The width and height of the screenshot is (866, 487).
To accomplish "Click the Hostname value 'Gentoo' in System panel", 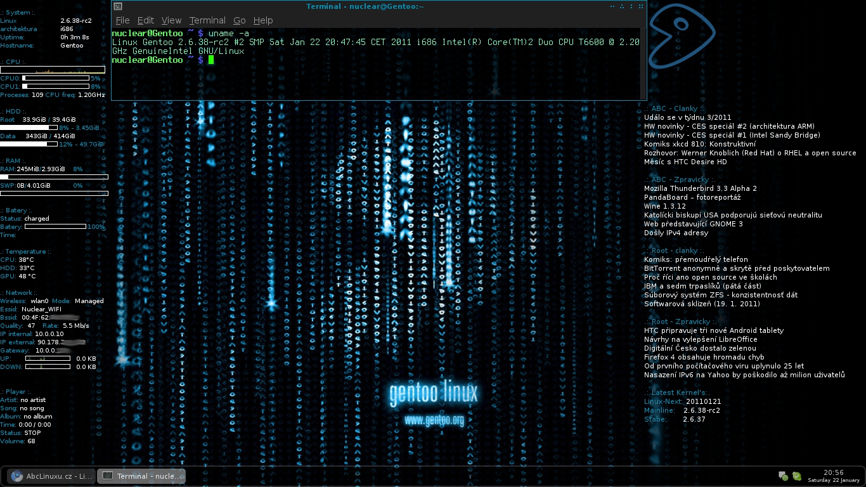I will (72, 46).
